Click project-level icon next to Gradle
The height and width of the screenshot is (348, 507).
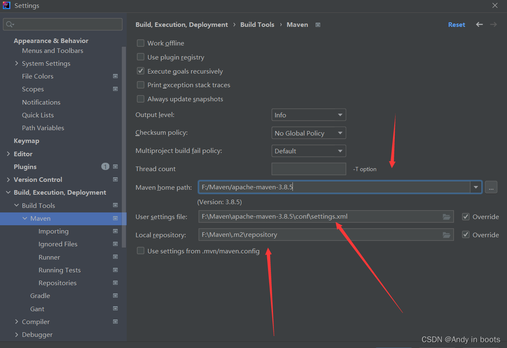pyautogui.click(x=115, y=296)
